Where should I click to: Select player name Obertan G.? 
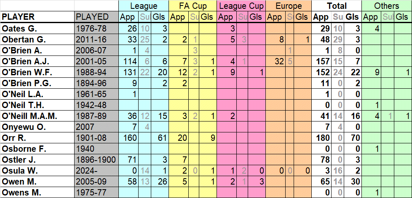pyautogui.click(x=24, y=40)
